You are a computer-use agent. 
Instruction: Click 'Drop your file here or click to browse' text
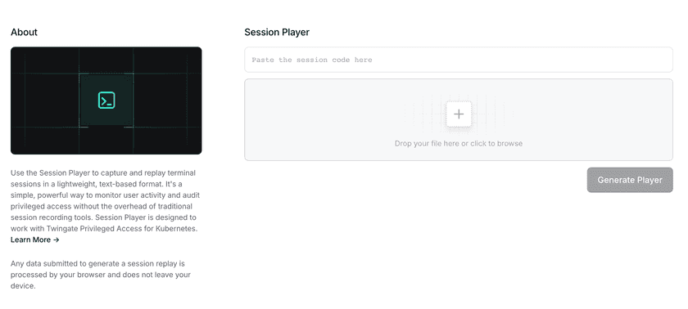[459, 144]
